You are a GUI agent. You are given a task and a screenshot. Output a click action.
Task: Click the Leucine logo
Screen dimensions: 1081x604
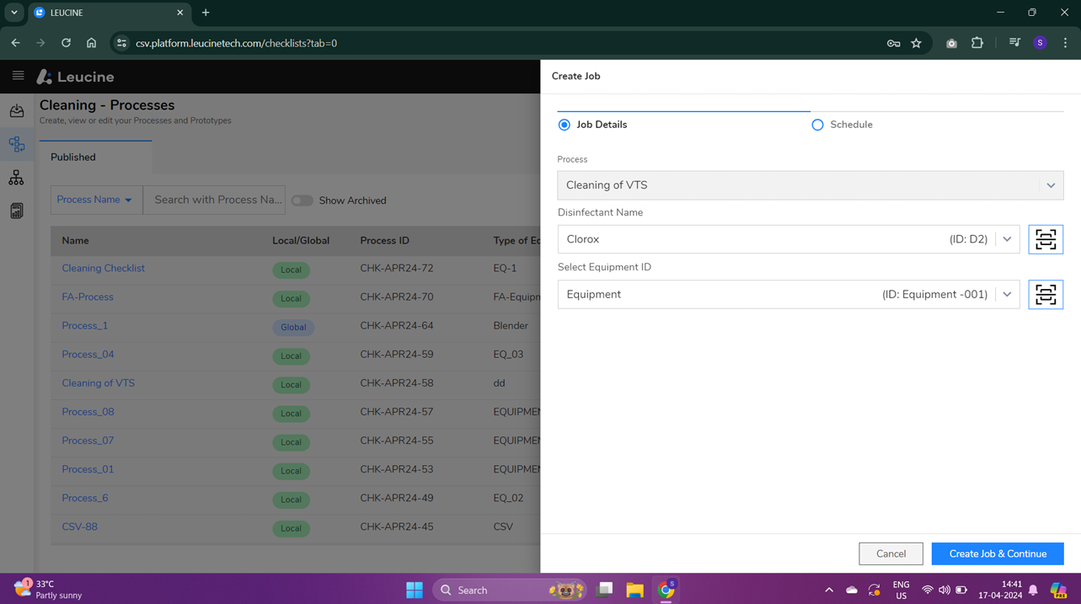[x=76, y=77]
